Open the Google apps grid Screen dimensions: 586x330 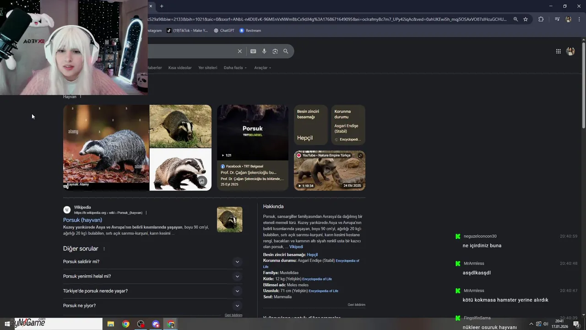pos(558,51)
